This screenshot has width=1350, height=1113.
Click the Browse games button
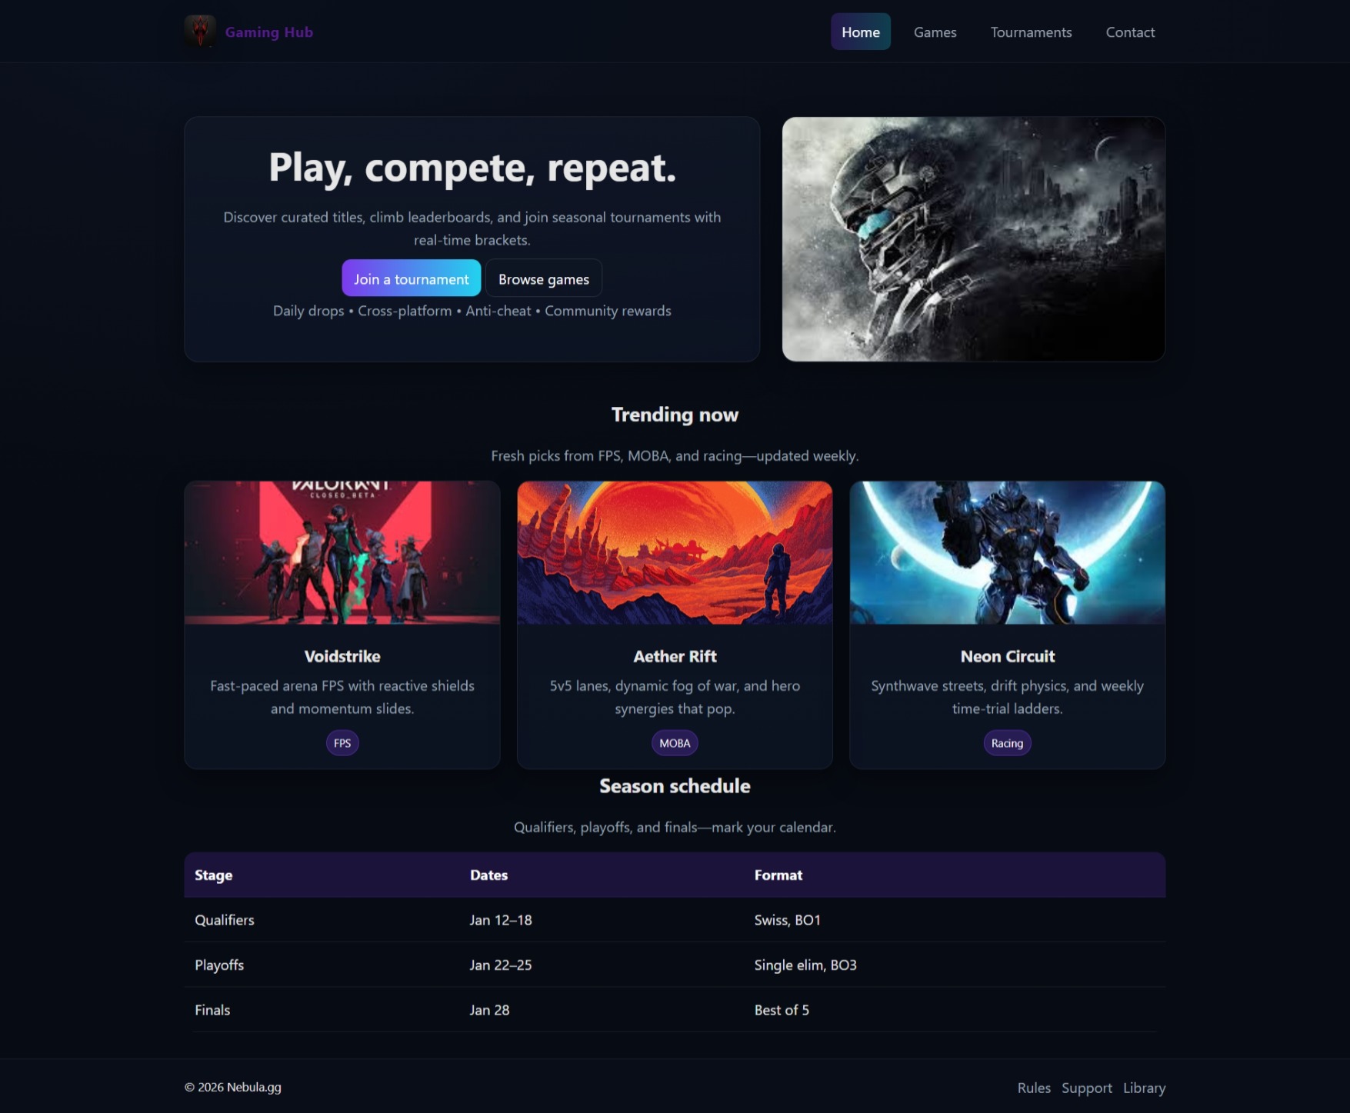coord(543,278)
